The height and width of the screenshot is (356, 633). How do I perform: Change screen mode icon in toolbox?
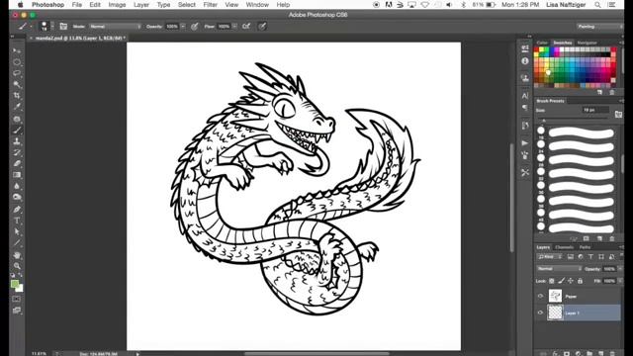(17, 311)
